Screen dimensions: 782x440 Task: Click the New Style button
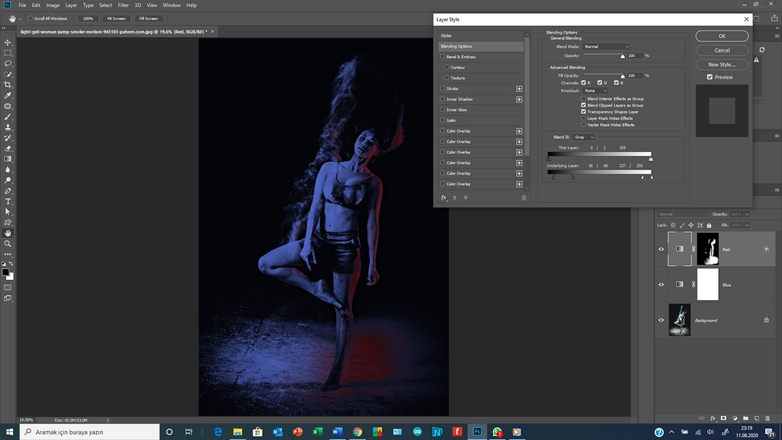(722, 65)
